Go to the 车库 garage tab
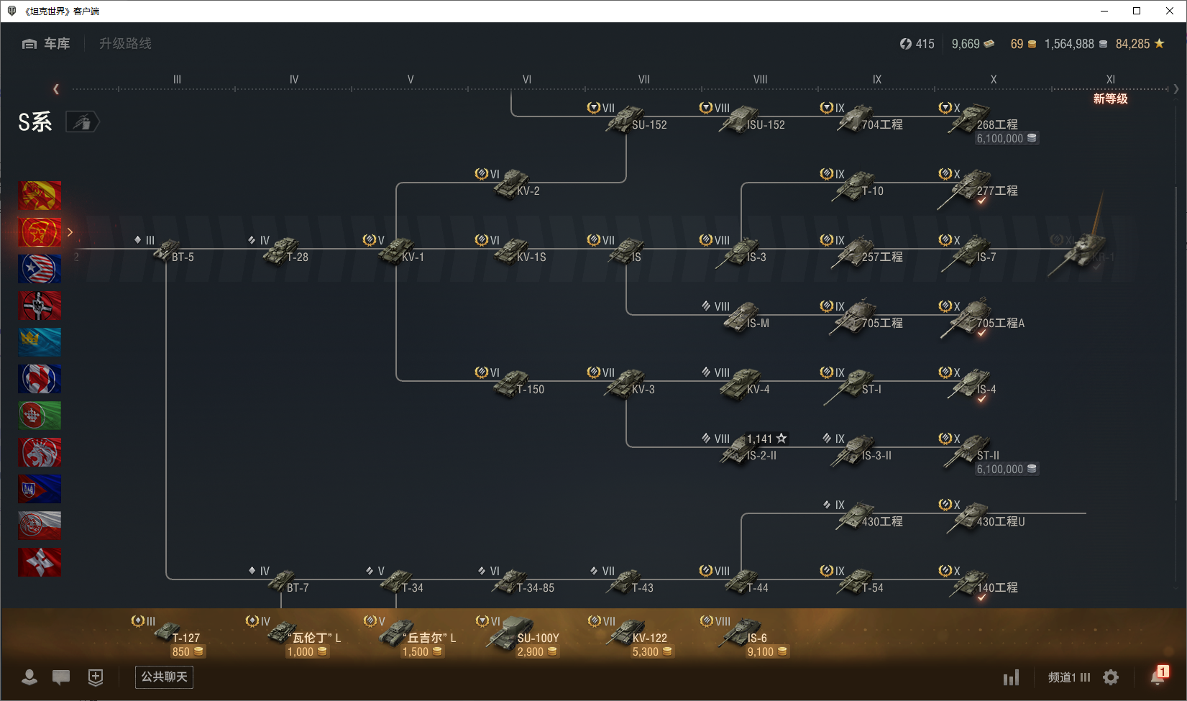Viewport: 1187px width, 701px height. click(46, 44)
